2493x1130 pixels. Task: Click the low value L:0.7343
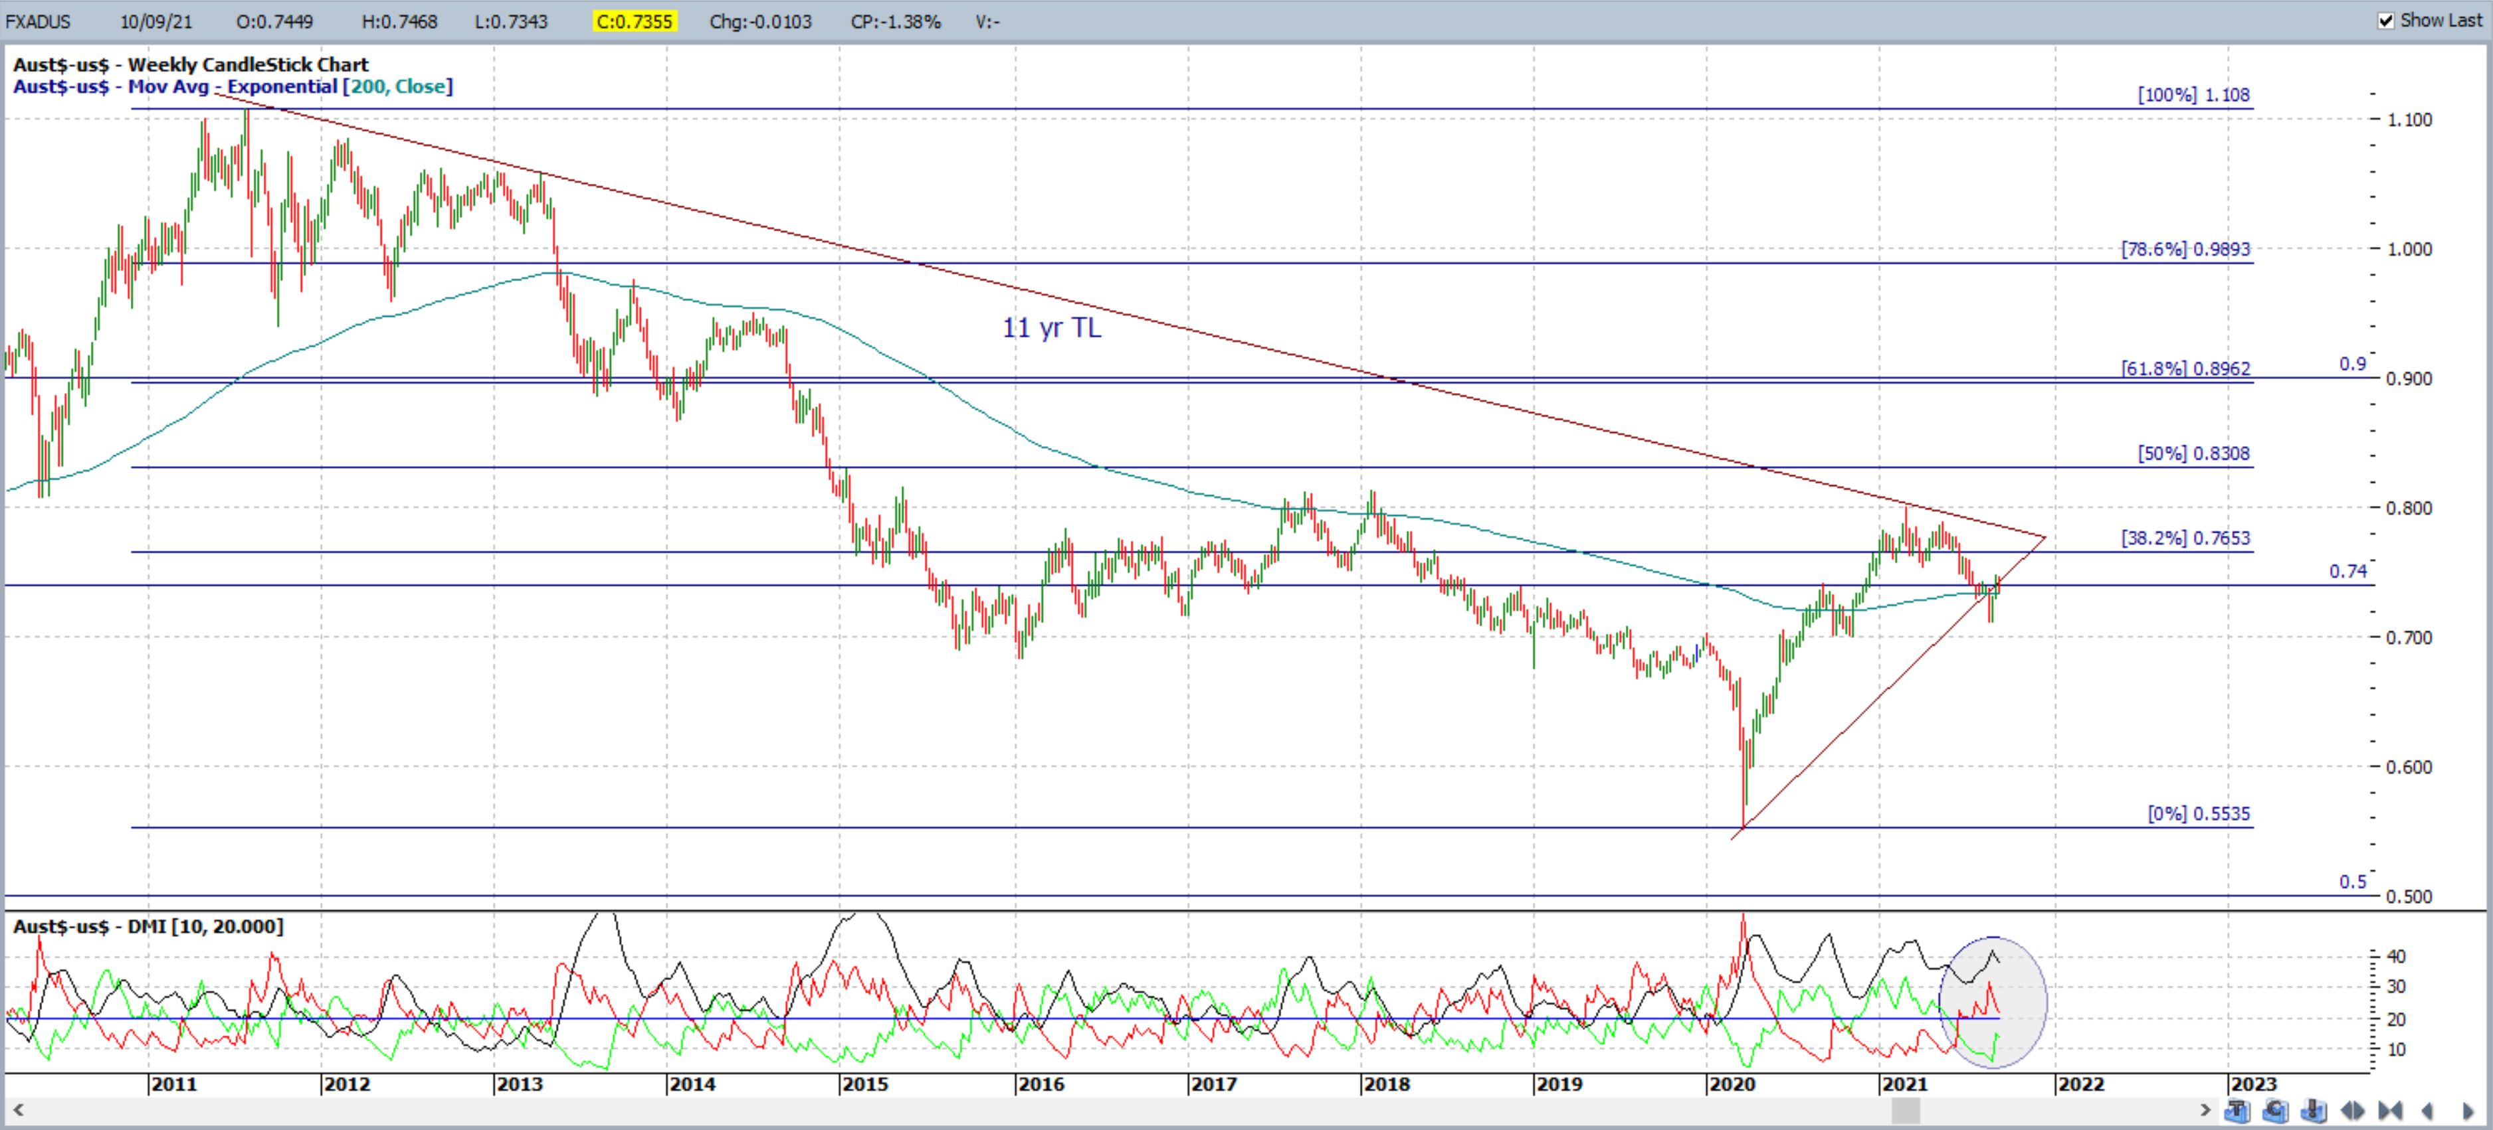click(x=511, y=21)
